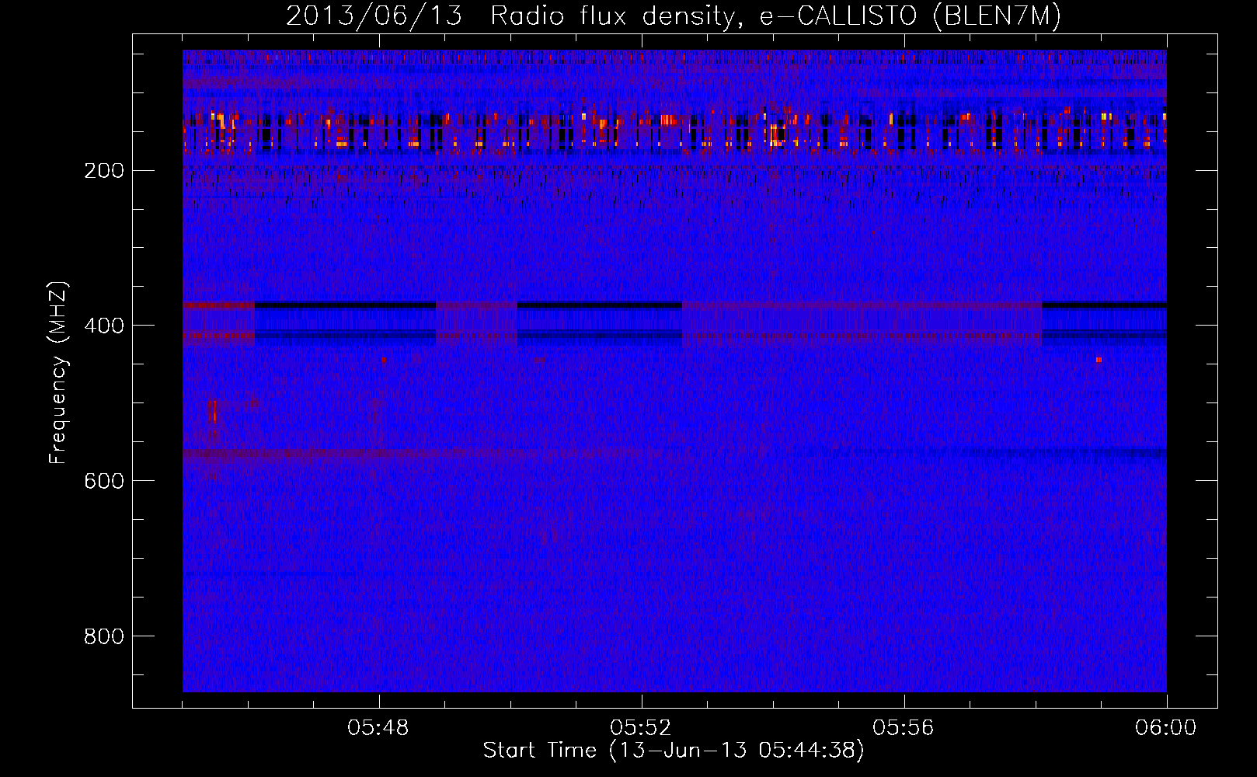
Task: Click the 600 frequency tick label
Action: (103, 481)
